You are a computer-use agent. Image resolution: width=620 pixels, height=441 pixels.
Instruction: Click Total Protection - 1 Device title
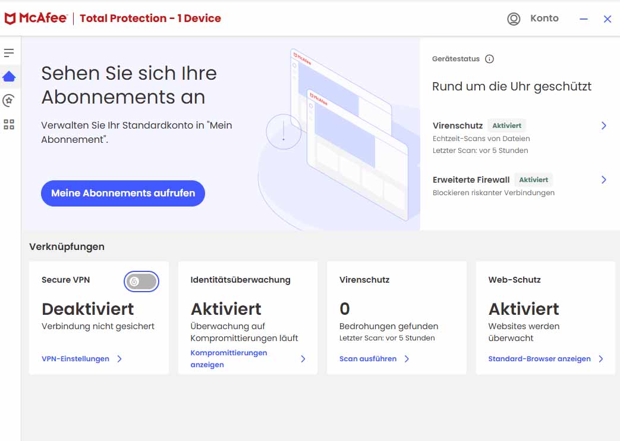point(150,18)
